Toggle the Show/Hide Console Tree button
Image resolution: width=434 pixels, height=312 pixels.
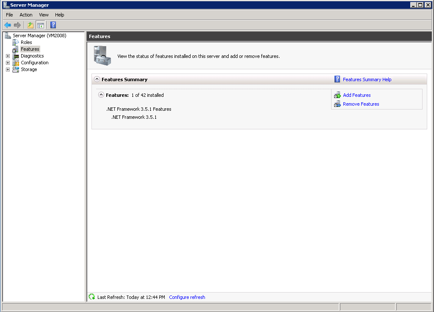tap(40, 25)
